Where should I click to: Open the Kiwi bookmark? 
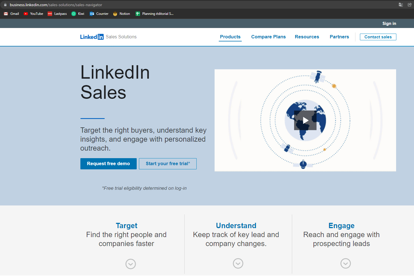[x=78, y=13]
